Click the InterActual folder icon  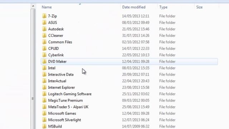[44, 81]
